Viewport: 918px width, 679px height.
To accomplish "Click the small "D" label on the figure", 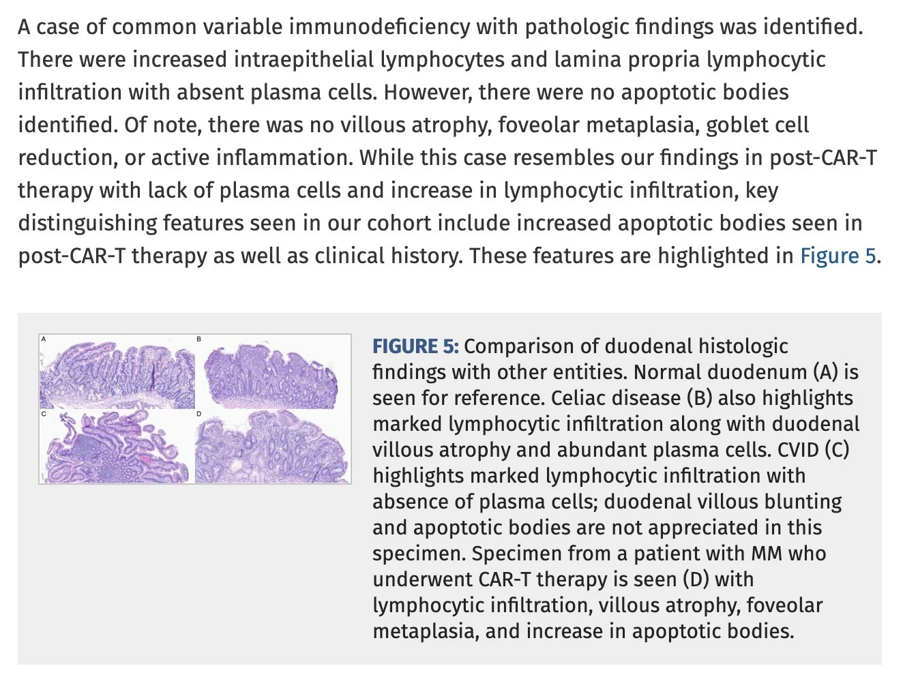I will click(x=199, y=414).
